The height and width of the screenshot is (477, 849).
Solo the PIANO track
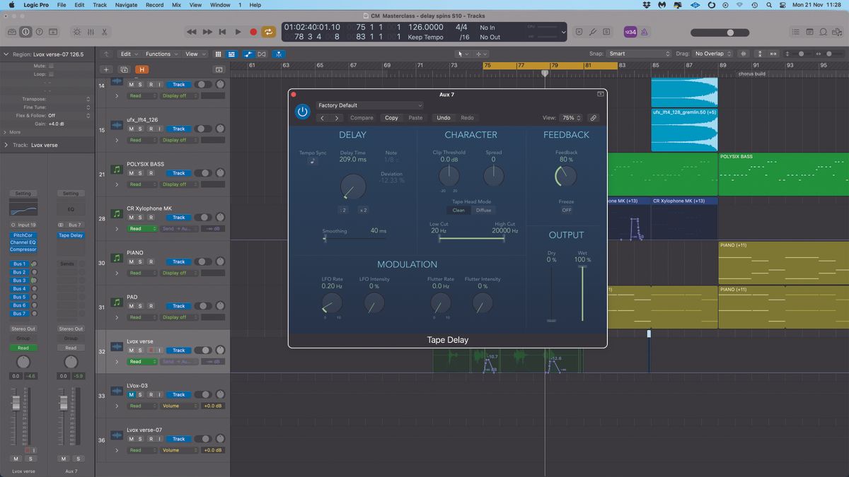point(139,261)
